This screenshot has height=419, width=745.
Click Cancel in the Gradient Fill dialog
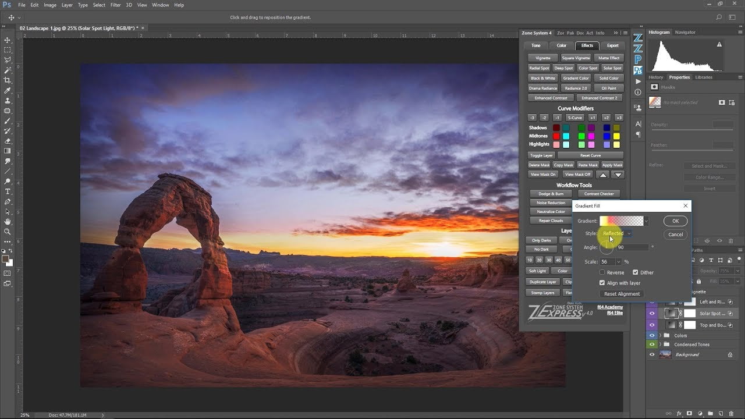point(675,235)
